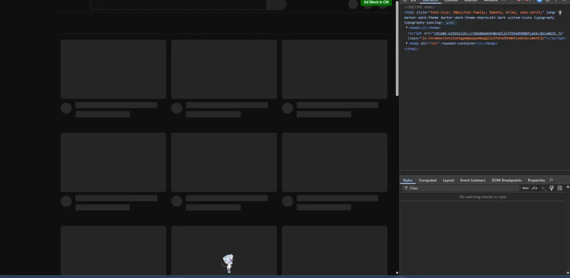The image size is (570, 278).
Task: Click "No matching selector or style" text
Action: tap(482, 197)
